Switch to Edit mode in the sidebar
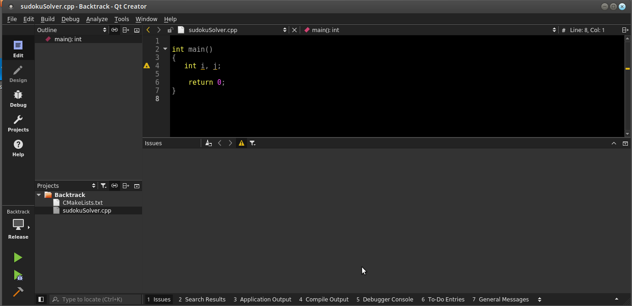The width and height of the screenshot is (632, 306). 18,49
